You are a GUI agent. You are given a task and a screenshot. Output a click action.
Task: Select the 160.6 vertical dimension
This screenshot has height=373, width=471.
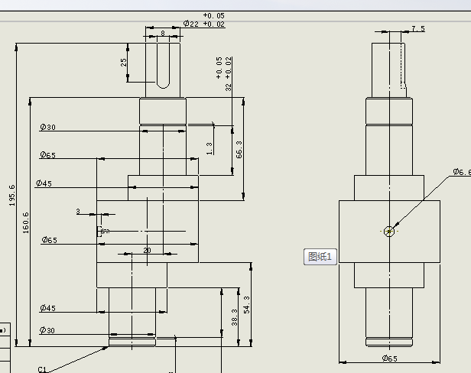point(26,223)
